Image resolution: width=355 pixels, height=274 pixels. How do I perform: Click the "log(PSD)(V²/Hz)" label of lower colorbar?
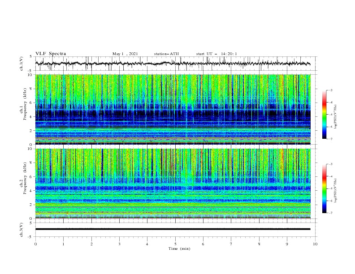tap(335, 191)
